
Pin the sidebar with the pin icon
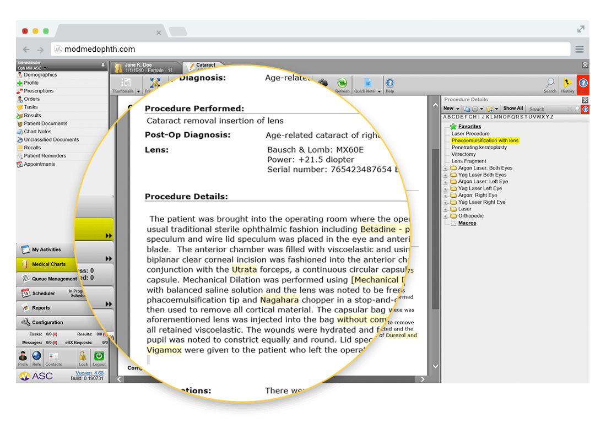tap(103, 65)
